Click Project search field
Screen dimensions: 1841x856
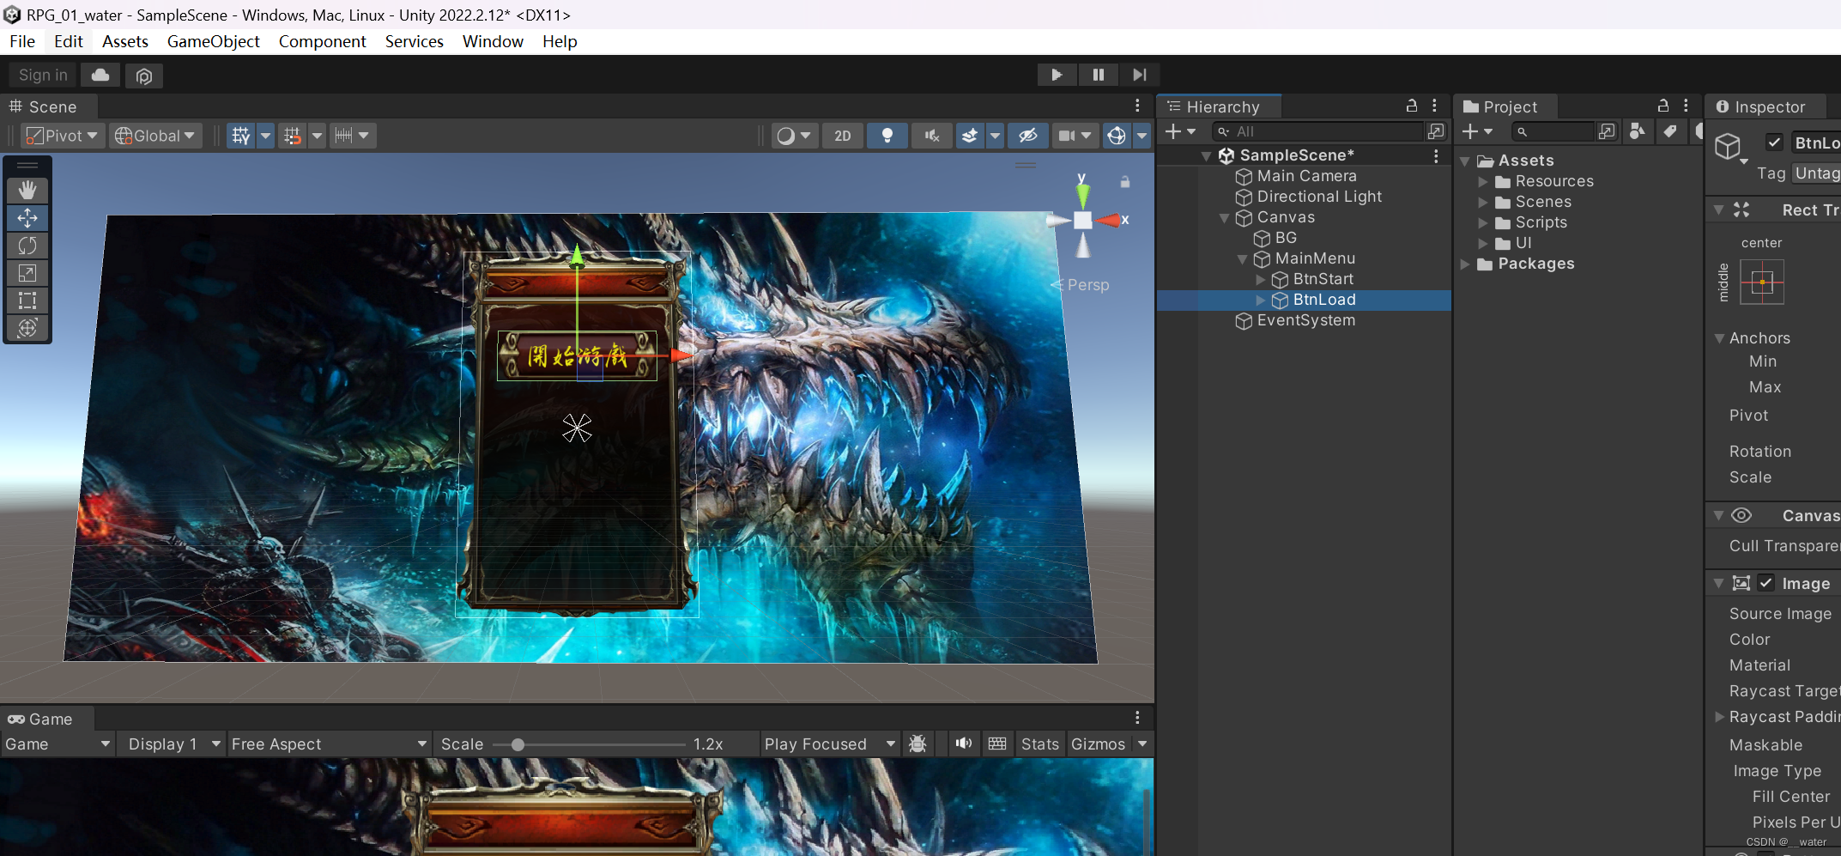point(1553,131)
